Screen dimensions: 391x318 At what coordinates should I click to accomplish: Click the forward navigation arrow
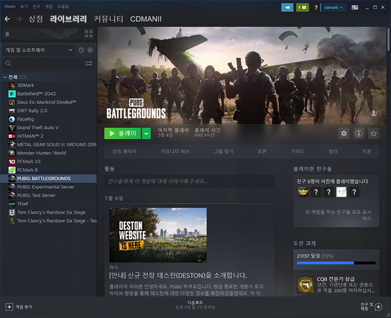19,19
